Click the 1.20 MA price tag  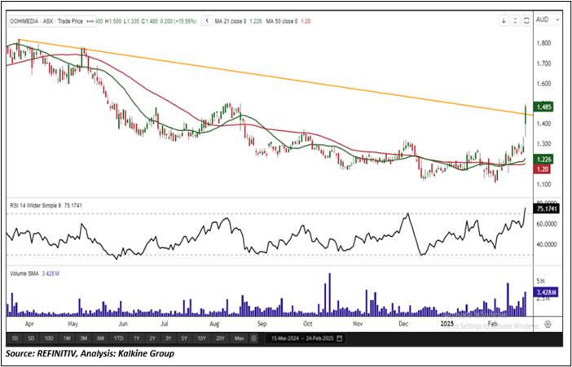click(x=542, y=169)
